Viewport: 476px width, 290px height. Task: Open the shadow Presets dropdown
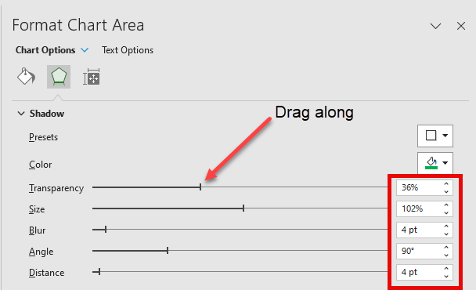[435, 136]
